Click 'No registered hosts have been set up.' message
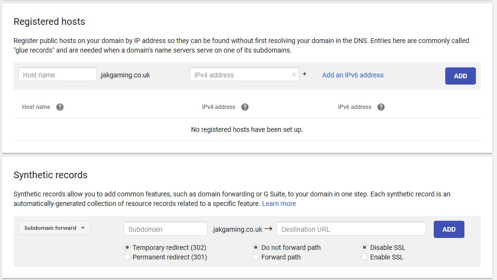The width and height of the screenshot is (497, 280). pyautogui.click(x=247, y=129)
